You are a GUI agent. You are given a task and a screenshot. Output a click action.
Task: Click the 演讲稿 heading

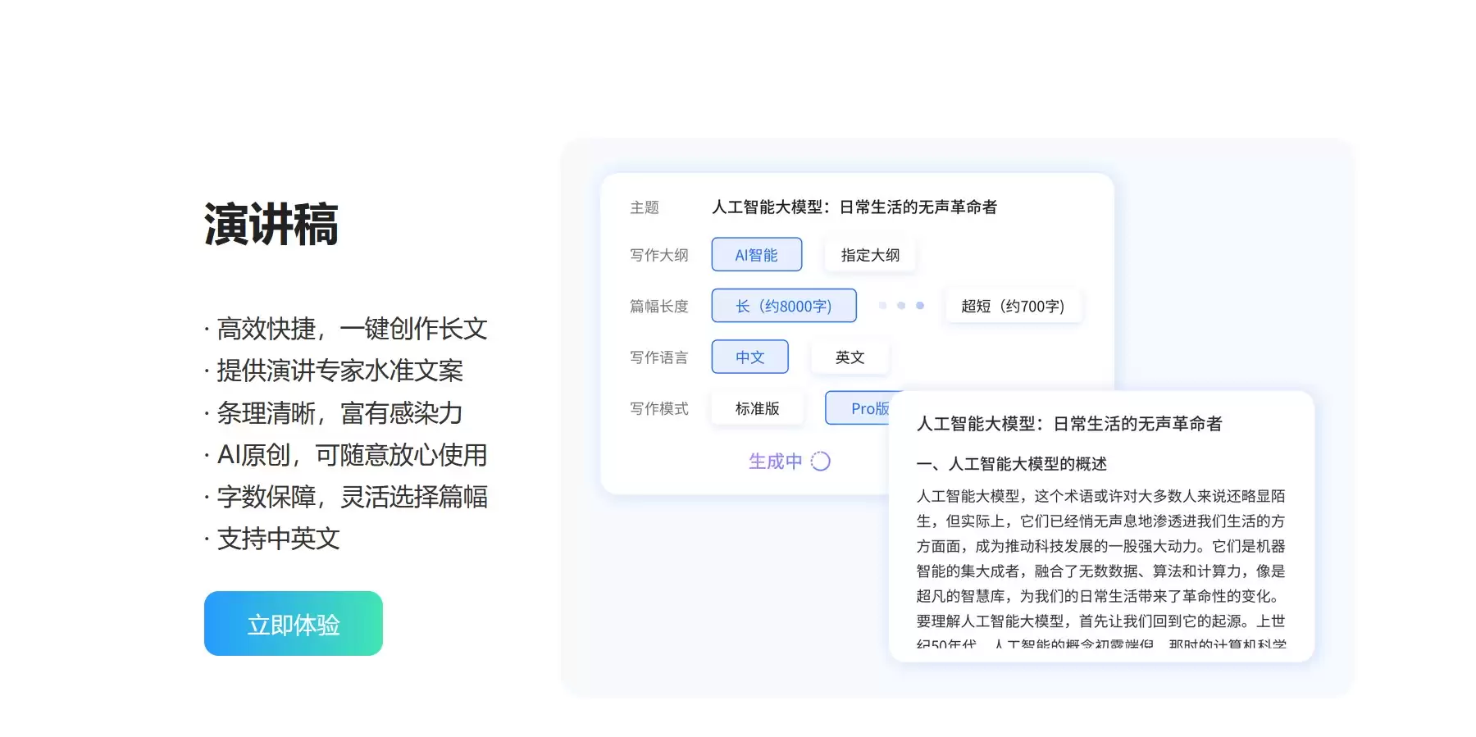(271, 225)
